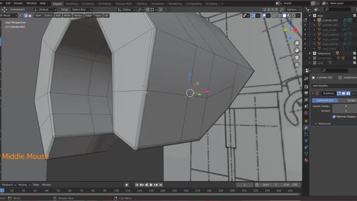Screen dimensions: 357x201
Task: Open the Playback menu in timeline
Action: (9, 185)
